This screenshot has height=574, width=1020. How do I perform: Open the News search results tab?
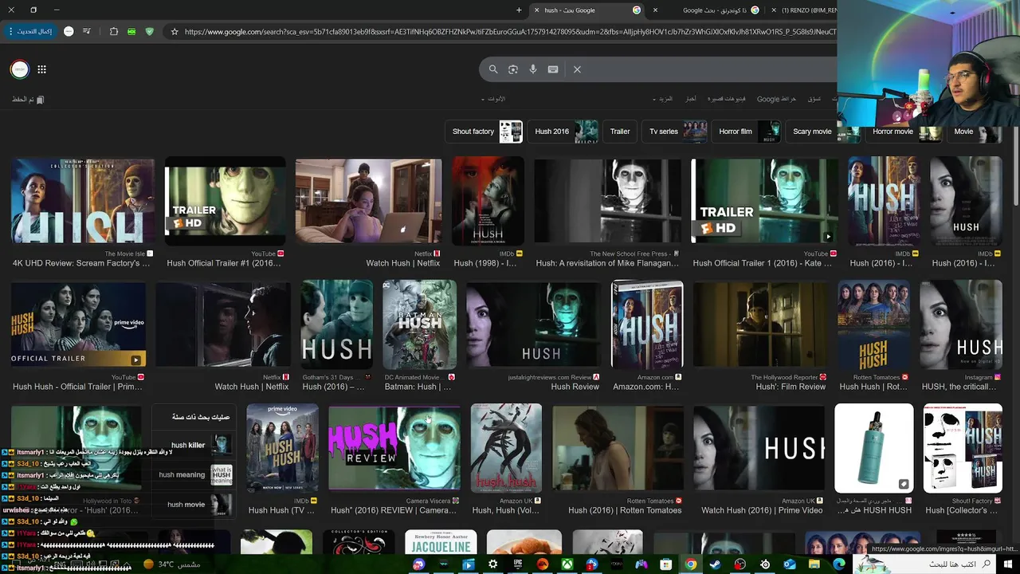coord(690,99)
